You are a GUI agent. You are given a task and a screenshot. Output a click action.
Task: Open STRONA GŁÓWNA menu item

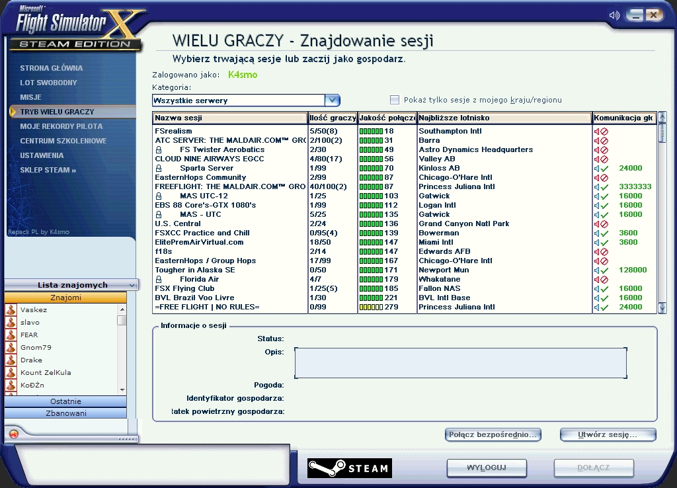(52, 68)
